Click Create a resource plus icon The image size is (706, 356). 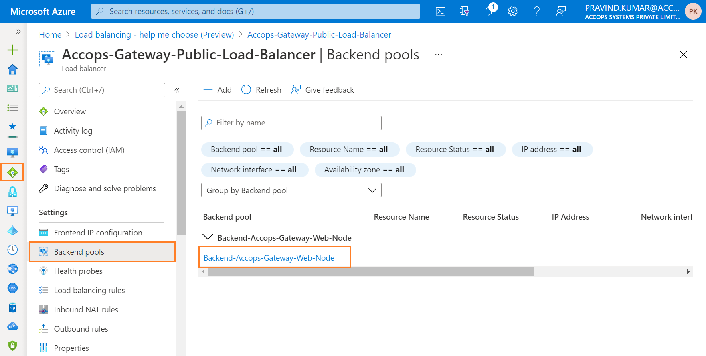click(x=13, y=50)
